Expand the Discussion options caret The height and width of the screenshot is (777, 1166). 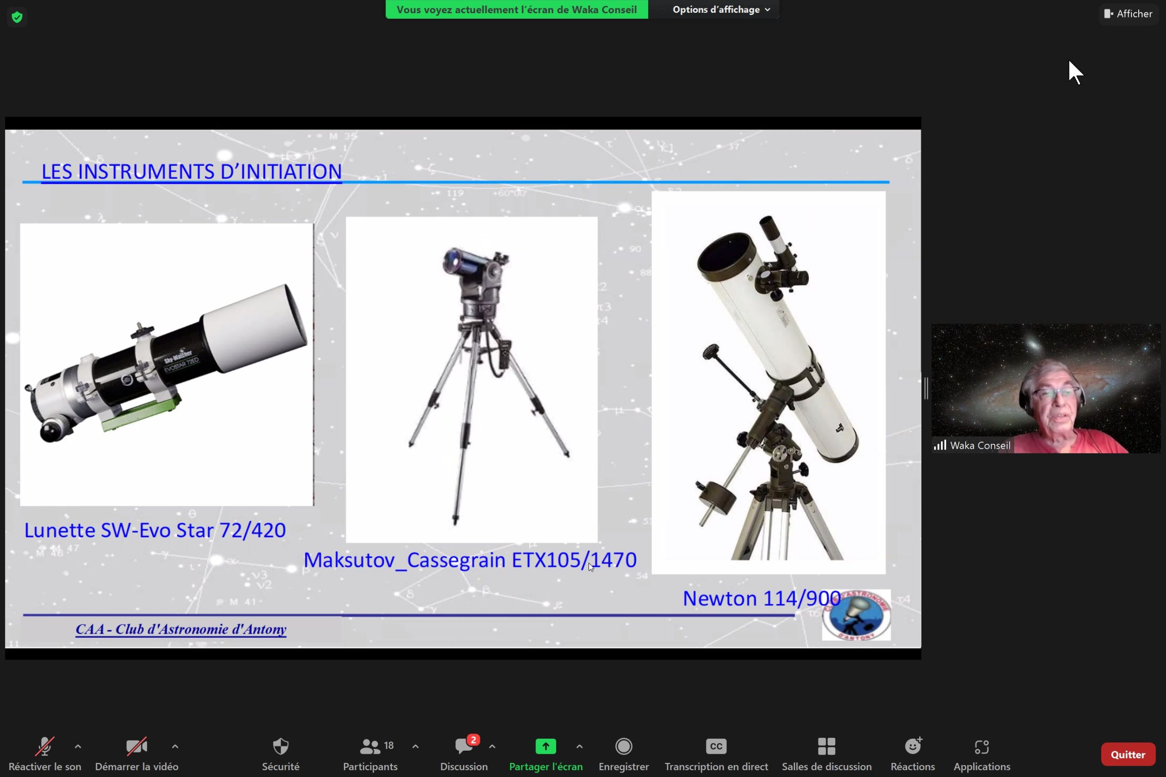492,747
